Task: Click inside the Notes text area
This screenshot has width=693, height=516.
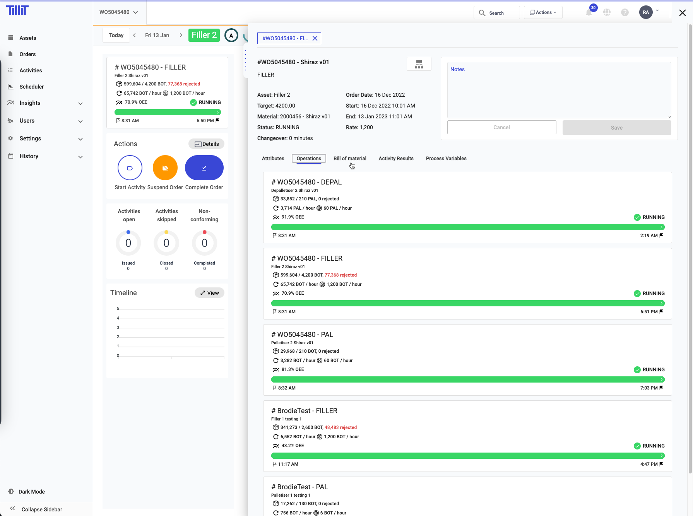Action: pyautogui.click(x=559, y=93)
